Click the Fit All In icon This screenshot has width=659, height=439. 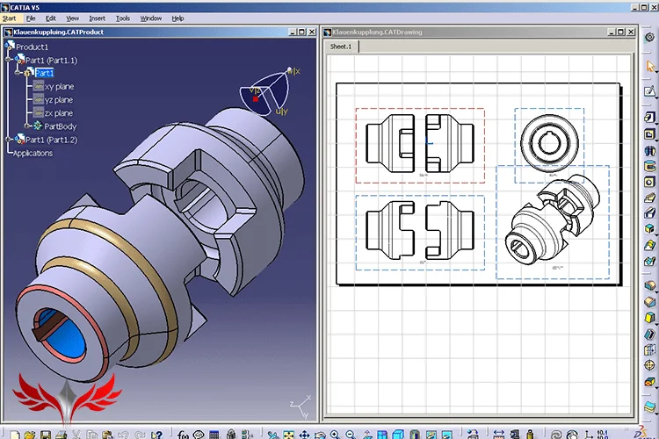point(288,435)
